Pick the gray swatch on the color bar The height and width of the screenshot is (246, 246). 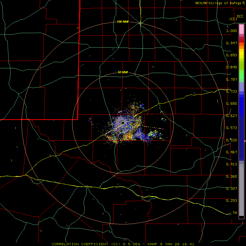(x=241, y=190)
